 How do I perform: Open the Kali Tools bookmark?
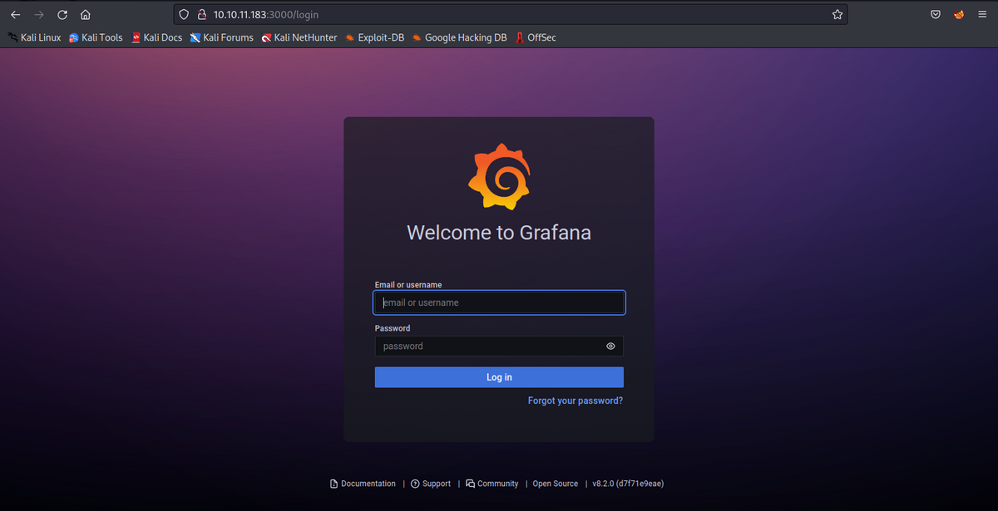96,37
